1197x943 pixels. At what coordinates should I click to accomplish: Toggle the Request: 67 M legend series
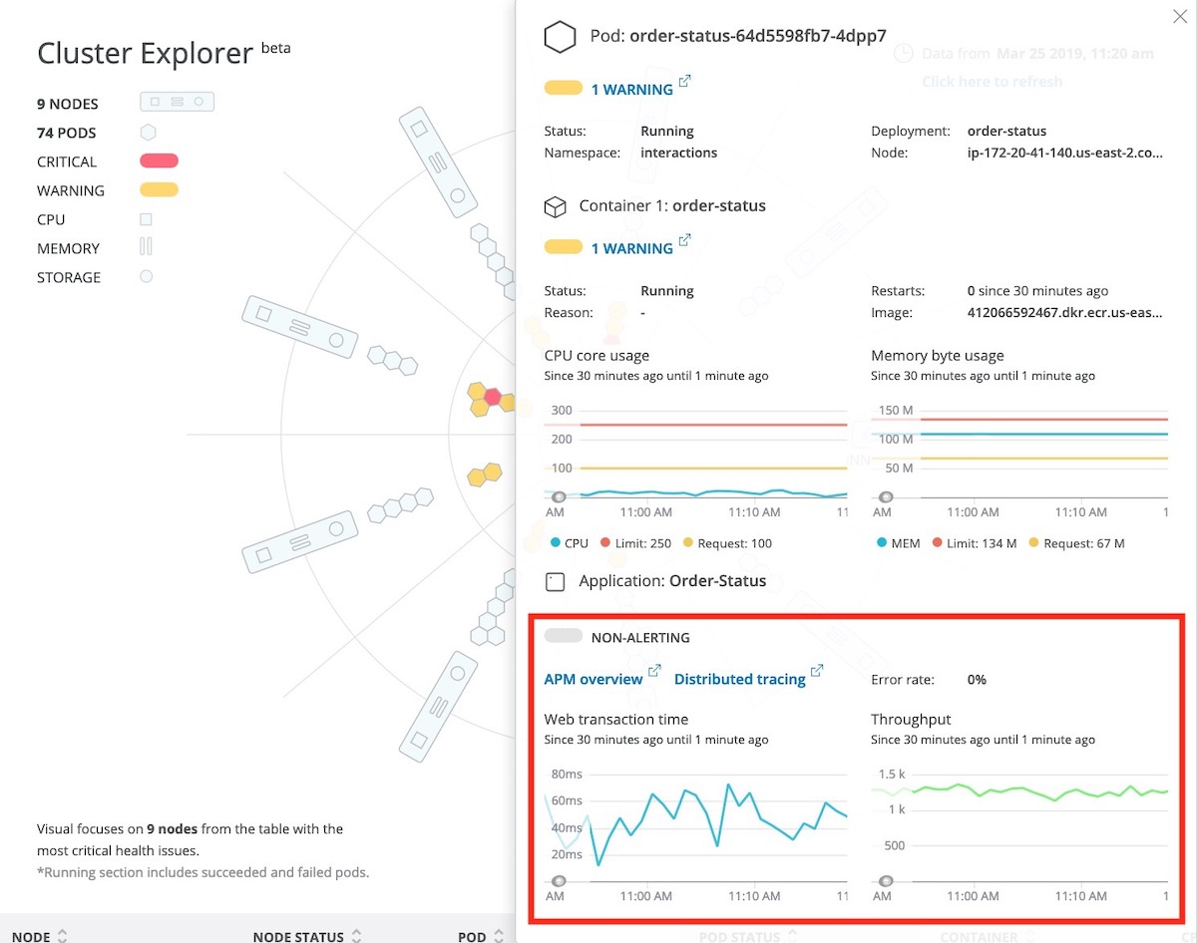tap(1077, 543)
